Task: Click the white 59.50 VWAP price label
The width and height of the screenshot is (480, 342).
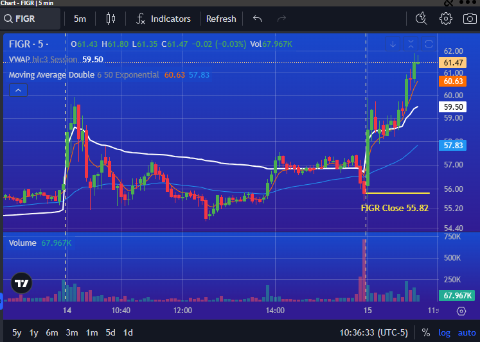Action: tap(452, 107)
